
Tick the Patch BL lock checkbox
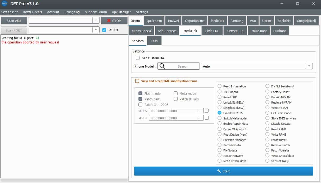[175, 99]
